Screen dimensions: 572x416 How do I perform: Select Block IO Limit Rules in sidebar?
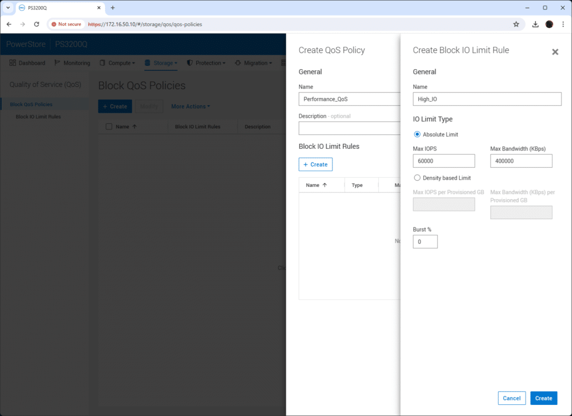(39, 117)
